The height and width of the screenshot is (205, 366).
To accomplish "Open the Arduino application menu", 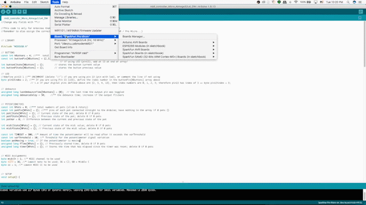I will 15,2.
